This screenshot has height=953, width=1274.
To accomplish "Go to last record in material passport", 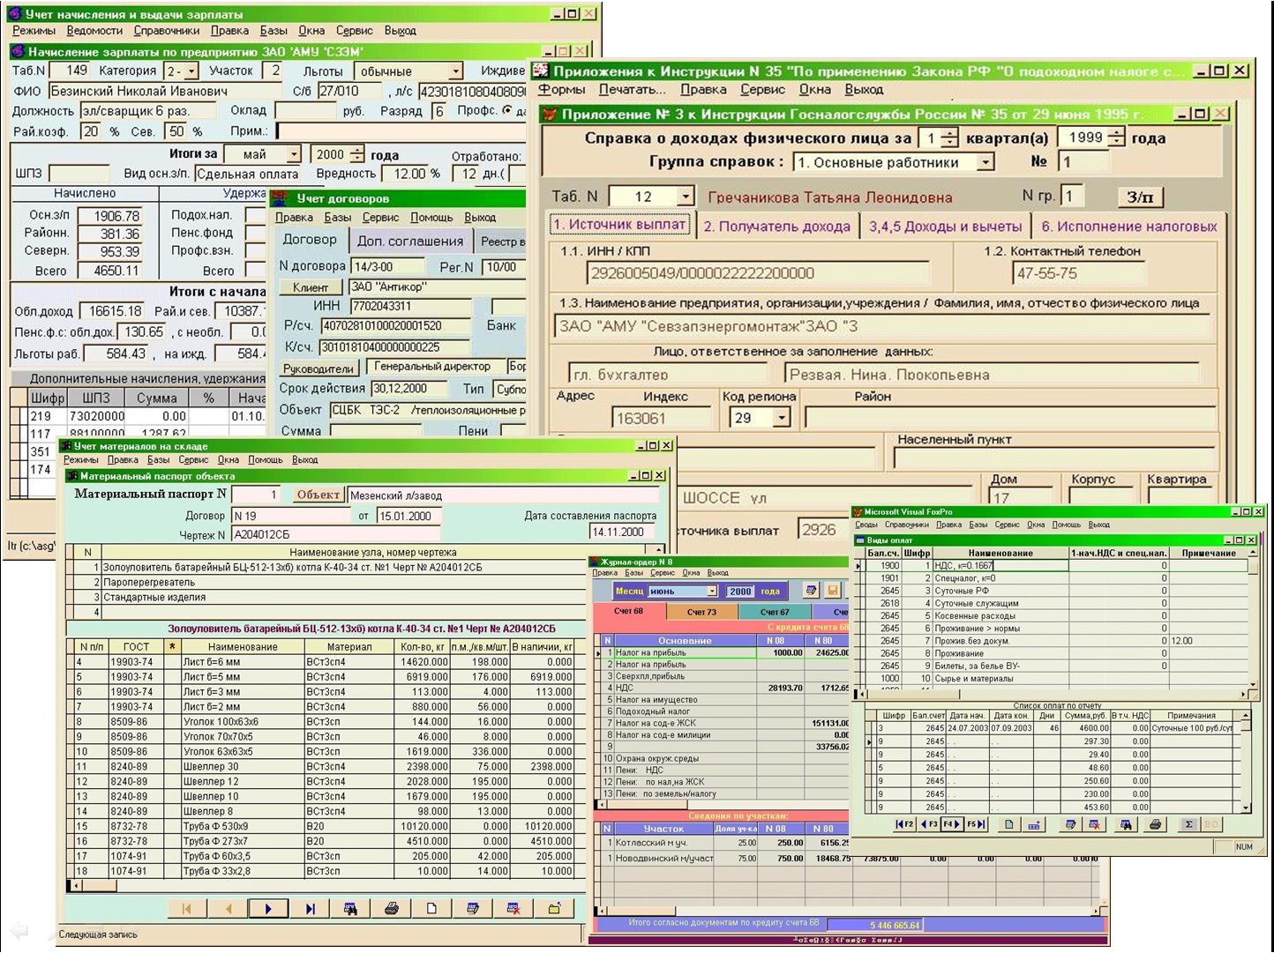I will [x=310, y=908].
